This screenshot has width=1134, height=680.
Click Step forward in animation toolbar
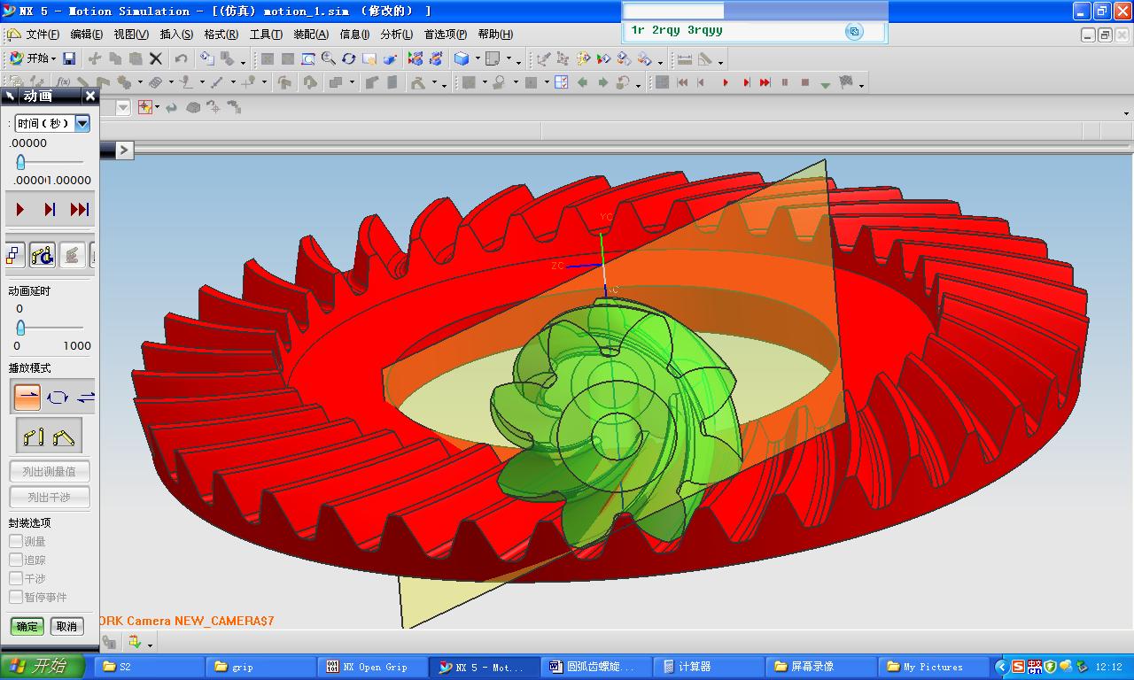click(x=746, y=82)
